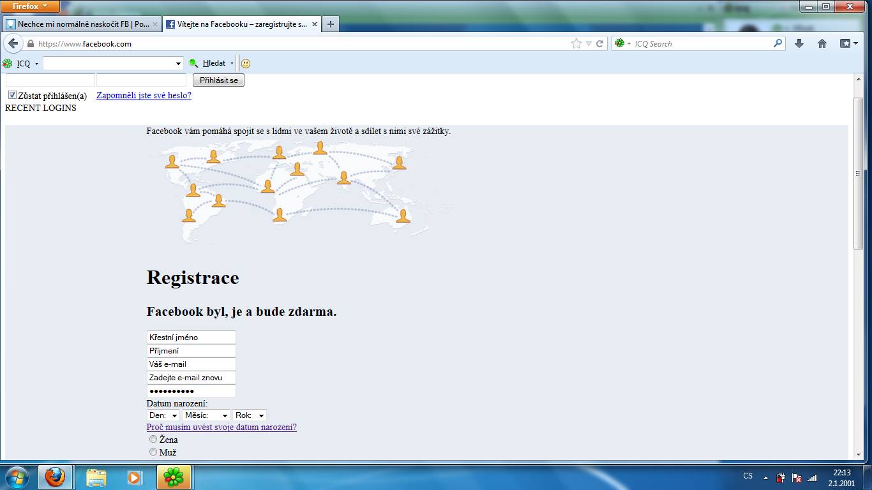The image size is (872, 490).
Task: Show hidden tray icons arrow
Action: (765, 477)
